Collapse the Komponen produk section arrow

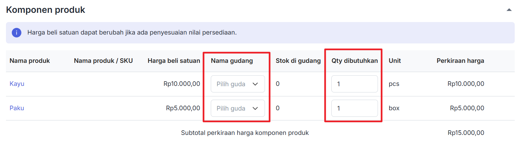pyautogui.click(x=509, y=10)
